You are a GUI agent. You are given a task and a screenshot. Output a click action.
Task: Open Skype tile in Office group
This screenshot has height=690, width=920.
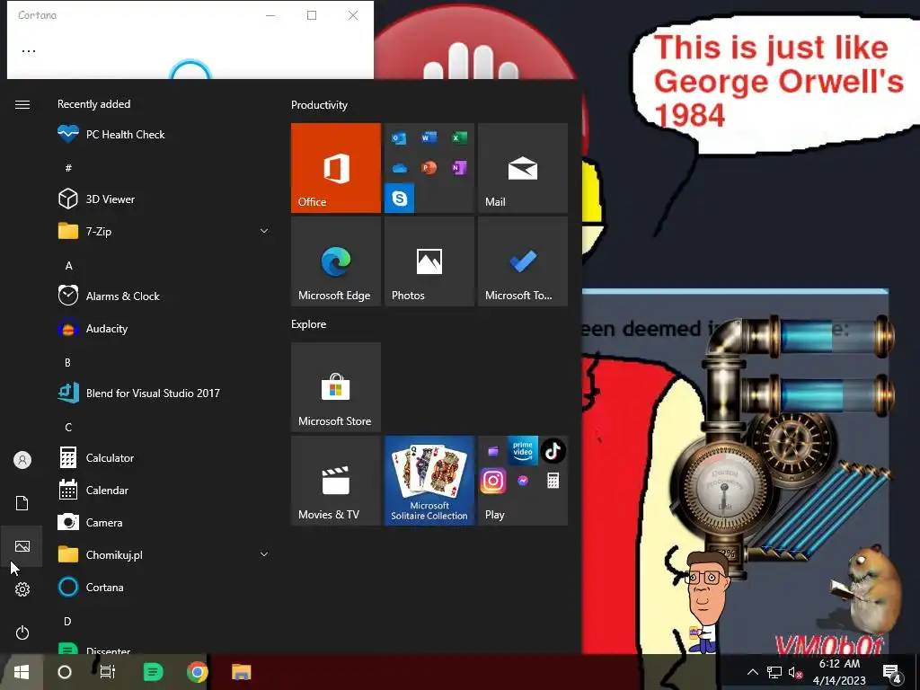click(400, 199)
